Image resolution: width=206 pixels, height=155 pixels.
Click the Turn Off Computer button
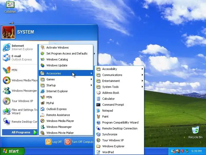pyautogui.click(x=79, y=142)
